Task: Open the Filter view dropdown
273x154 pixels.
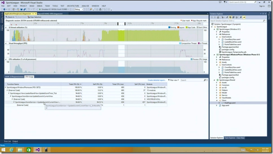Action: coord(173,80)
